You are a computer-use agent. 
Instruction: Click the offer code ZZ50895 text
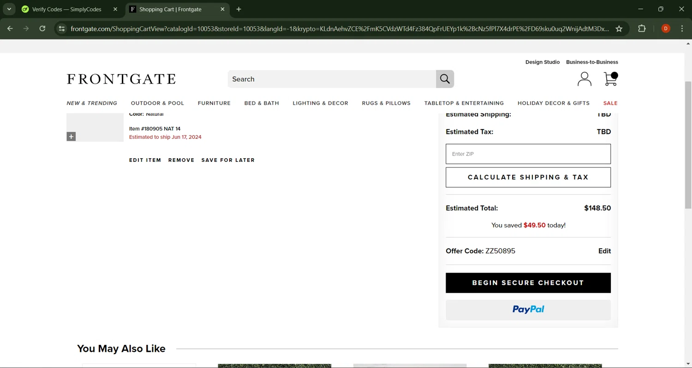(500, 251)
